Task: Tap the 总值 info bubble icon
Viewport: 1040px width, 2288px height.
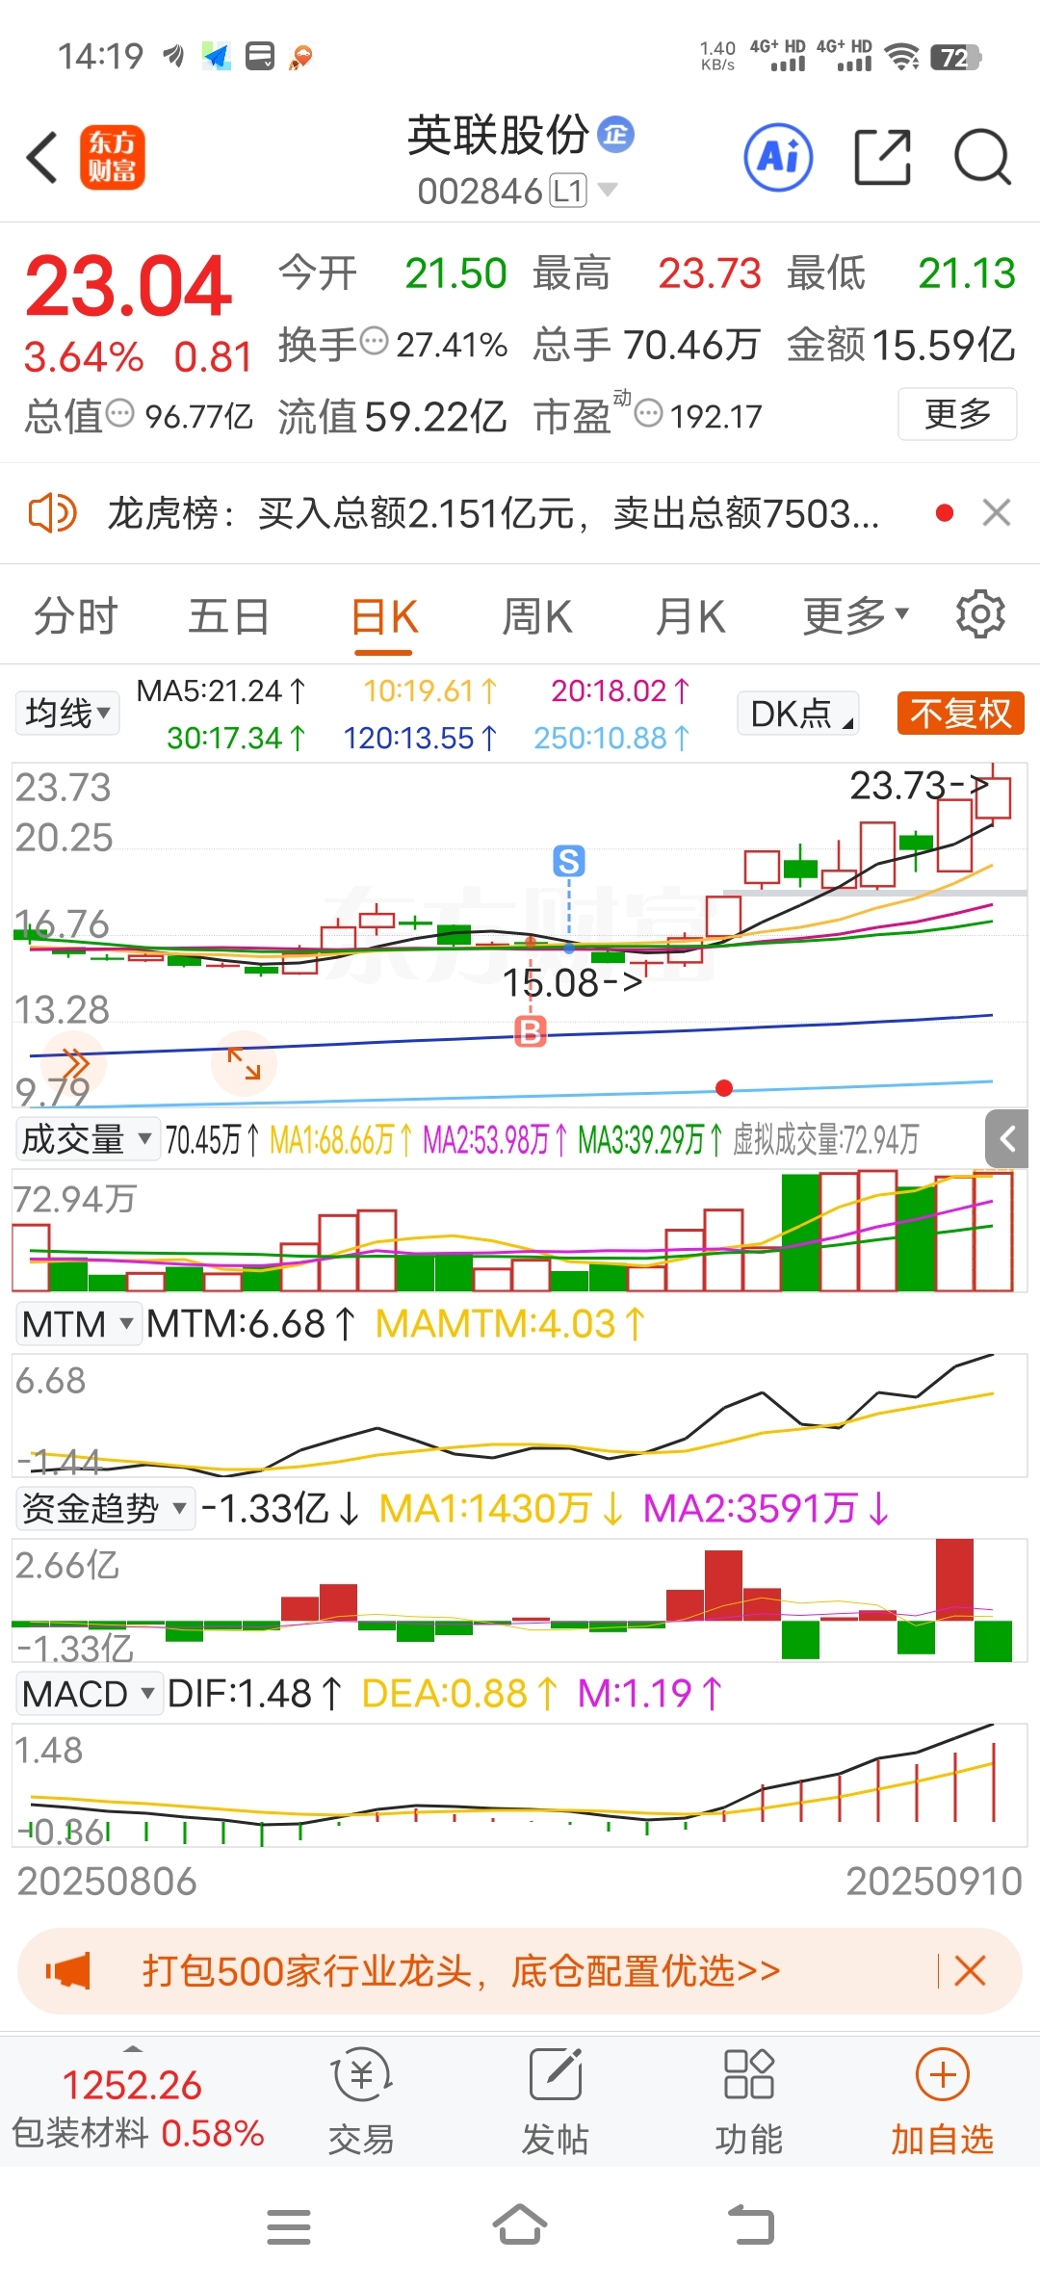Action: (x=119, y=414)
